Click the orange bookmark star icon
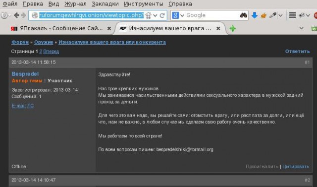The height and width of the screenshot is (187, 317). click(x=264, y=15)
